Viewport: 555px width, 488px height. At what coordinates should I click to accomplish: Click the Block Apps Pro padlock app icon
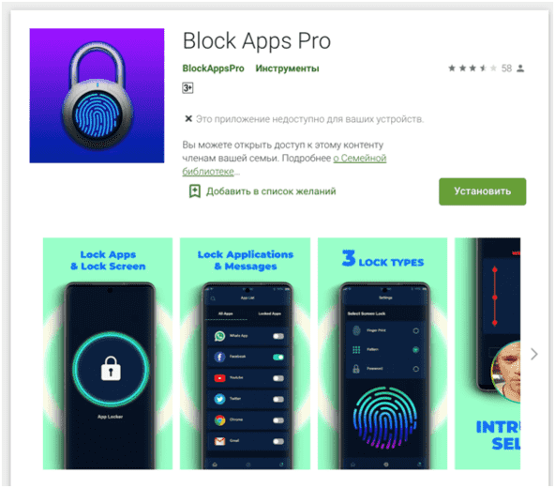pyautogui.click(x=97, y=96)
